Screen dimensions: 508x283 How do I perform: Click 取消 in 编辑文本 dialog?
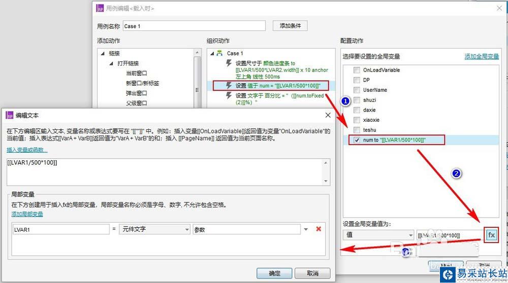pyautogui.click(x=312, y=273)
